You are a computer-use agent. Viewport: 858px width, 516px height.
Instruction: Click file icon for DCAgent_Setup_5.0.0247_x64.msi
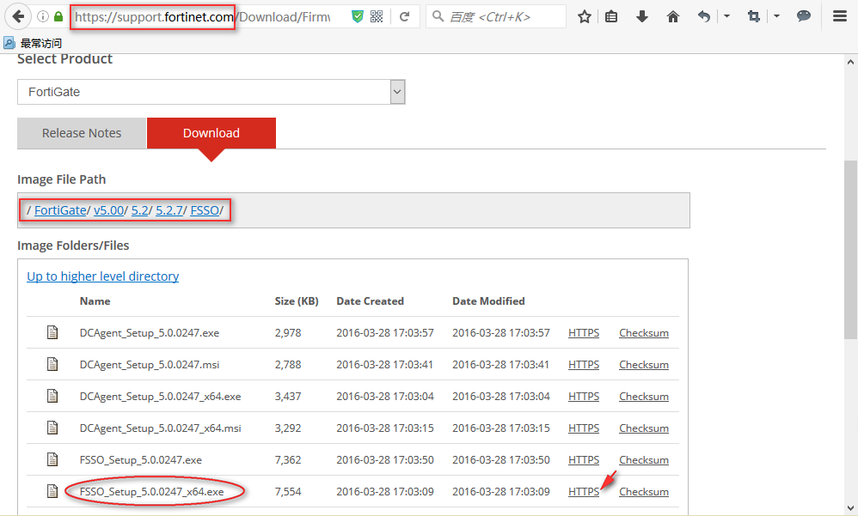[52, 428]
